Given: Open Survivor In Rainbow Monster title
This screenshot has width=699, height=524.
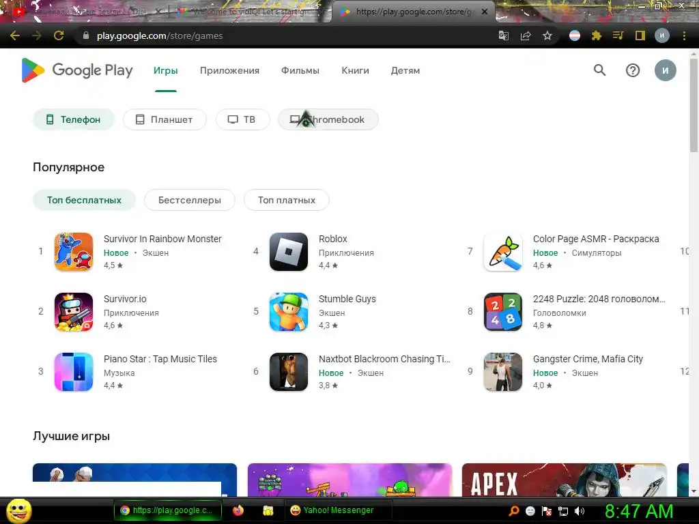Looking at the screenshot, I should tap(162, 239).
